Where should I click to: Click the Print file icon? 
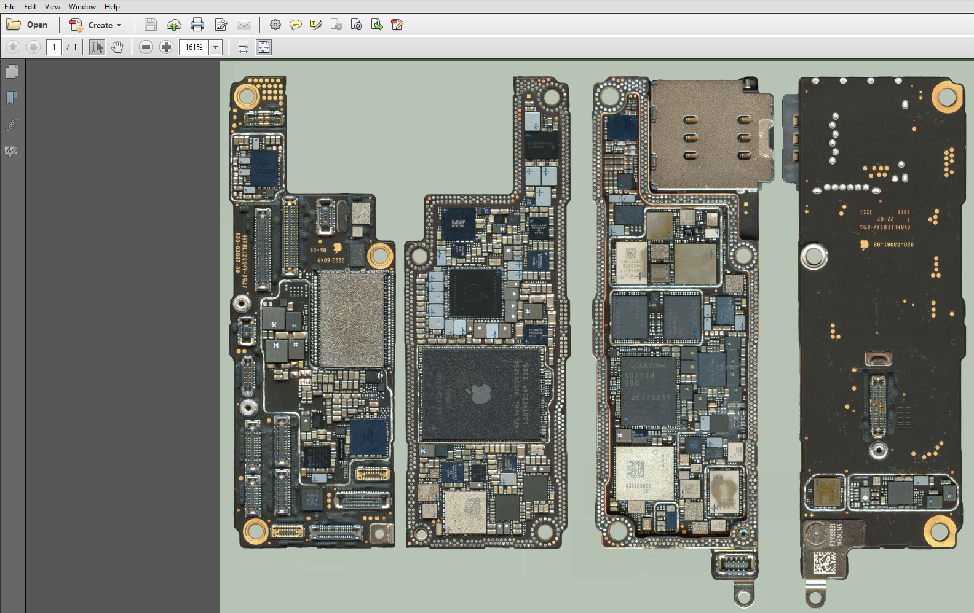197,25
